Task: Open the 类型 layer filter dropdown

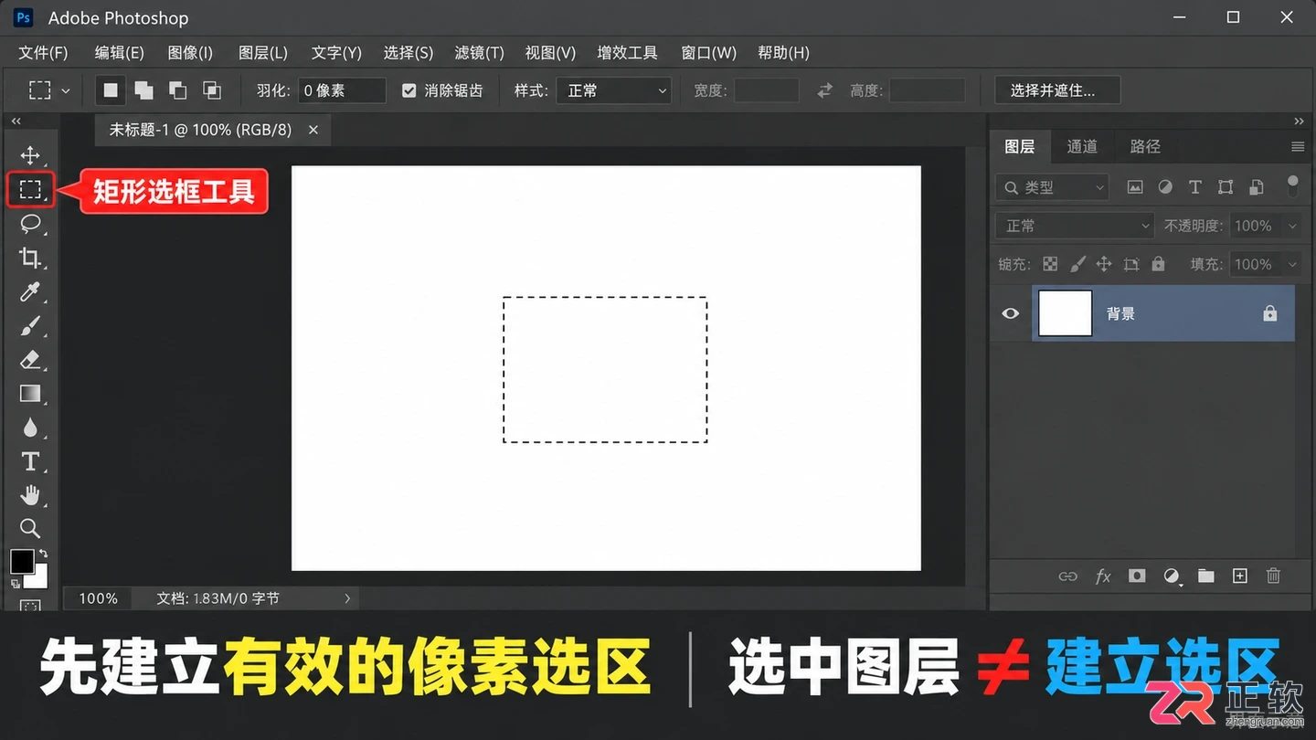Action: click(x=1052, y=187)
